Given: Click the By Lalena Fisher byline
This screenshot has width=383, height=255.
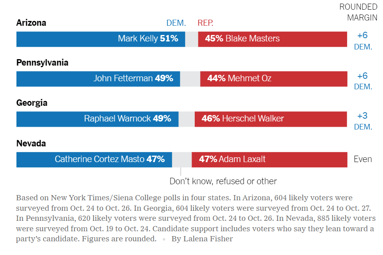Looking at the screenshot, I should pyautogui.click(x=202, y=239).
